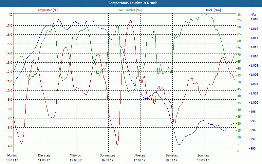Click the blue "1.000" pressure axis value
This screenshot has width=262, height=164.
click(254, 102)
